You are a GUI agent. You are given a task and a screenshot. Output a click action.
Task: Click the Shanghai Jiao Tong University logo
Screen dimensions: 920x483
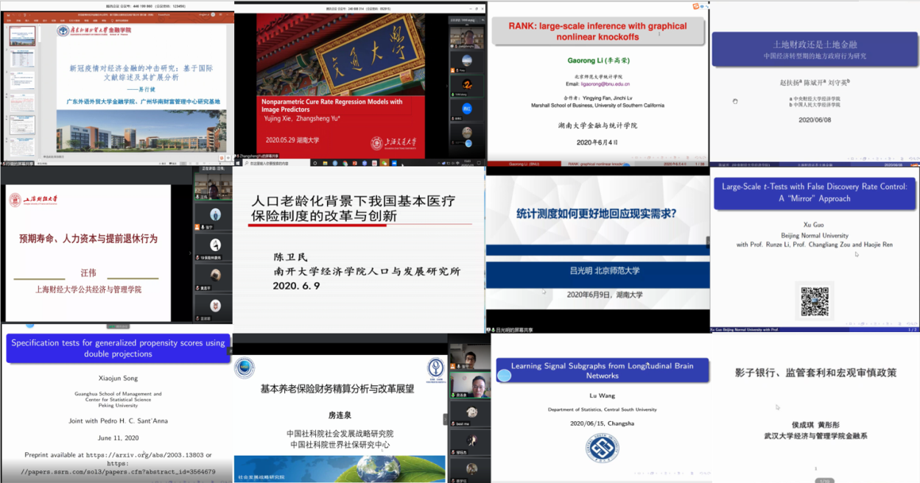(x=393, y=143)
